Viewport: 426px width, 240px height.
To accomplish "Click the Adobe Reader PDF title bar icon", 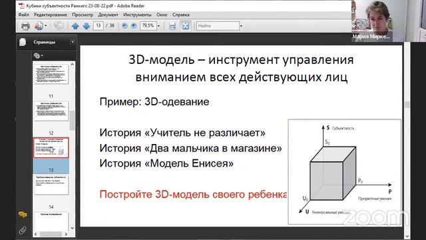I will coord(21,6).
